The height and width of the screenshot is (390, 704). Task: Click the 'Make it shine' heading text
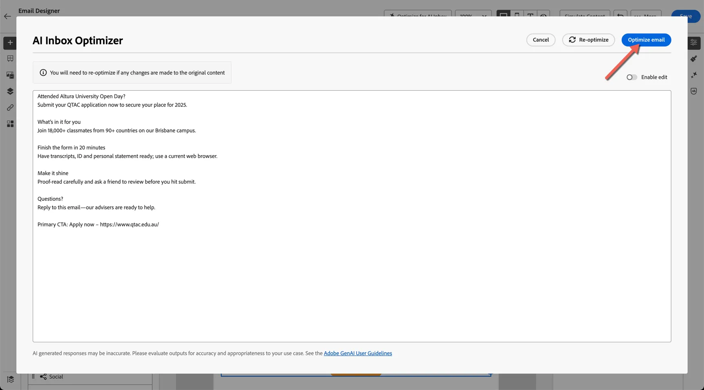pos(53,173)
